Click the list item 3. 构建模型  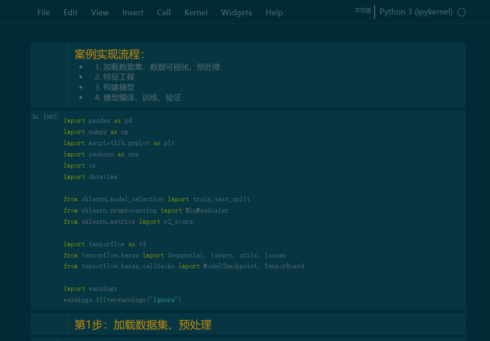coord(114,87)
